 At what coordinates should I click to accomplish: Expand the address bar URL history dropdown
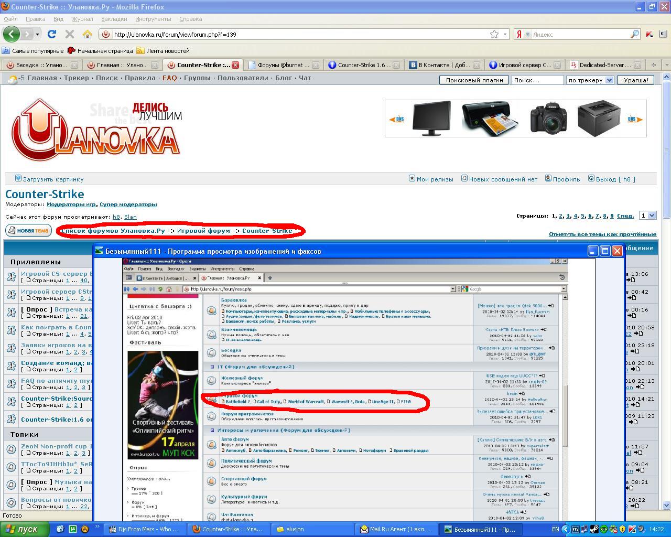point(505,34)
